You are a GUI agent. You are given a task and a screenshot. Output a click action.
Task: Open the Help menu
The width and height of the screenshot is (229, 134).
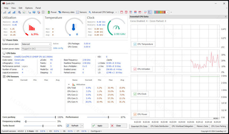click(x=6, y=8)
